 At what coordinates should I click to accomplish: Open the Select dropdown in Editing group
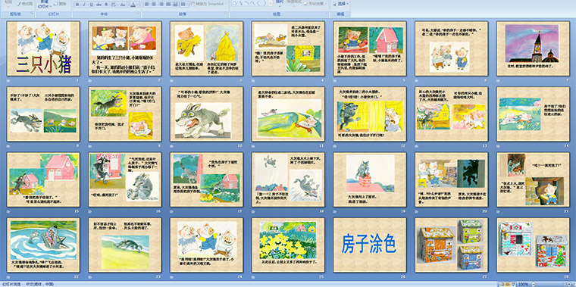[x=340, y=3]
